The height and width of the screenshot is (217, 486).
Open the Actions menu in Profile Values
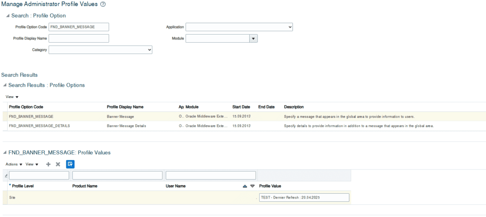coord(14,164)
